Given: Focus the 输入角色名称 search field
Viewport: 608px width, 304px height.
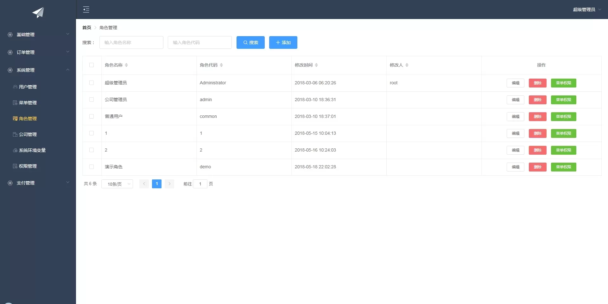Looking at the screenshot, I should click(131, 42).
